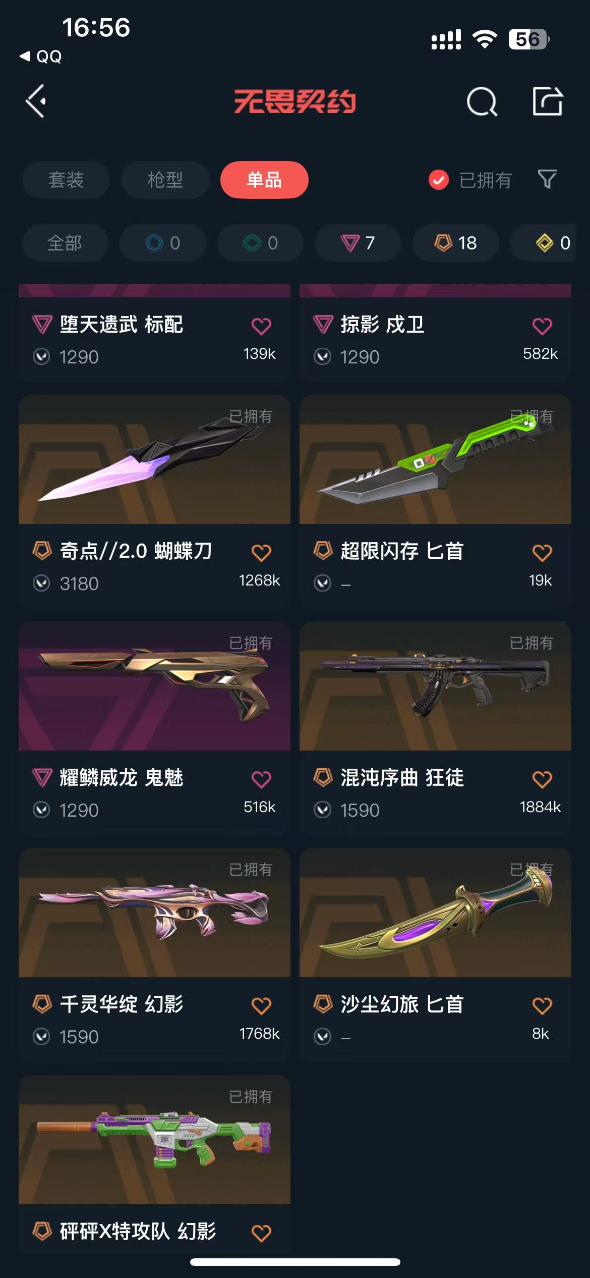Image resolution: width=590 pixels, height=1278 pixels.
Task: Switch to the 套装 tab
Action: click(x=66, y=180)
